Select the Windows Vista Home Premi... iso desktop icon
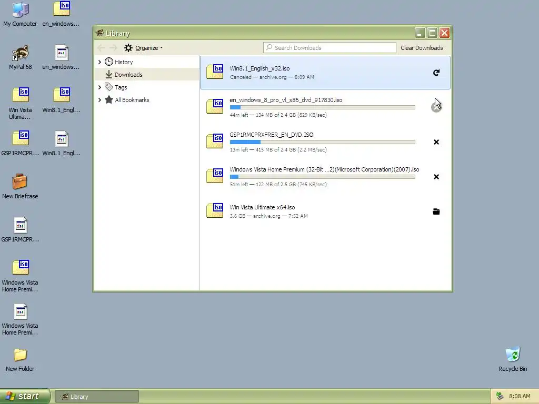 tap(20, 276)
